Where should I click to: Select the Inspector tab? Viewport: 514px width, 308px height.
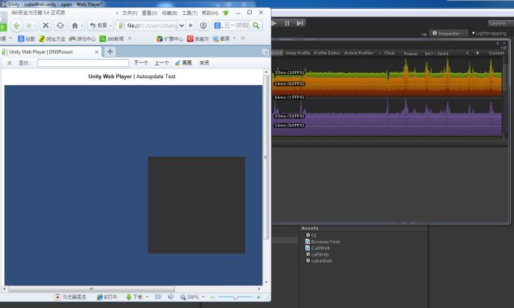(449, 34)
